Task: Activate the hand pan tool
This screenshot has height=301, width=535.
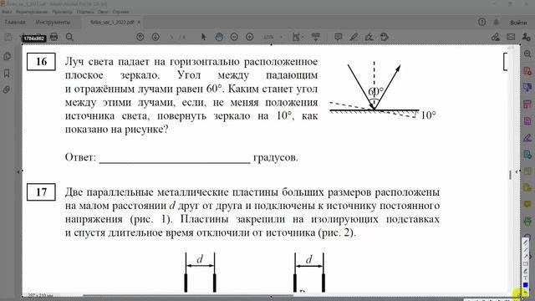Action: pos(219,37)
